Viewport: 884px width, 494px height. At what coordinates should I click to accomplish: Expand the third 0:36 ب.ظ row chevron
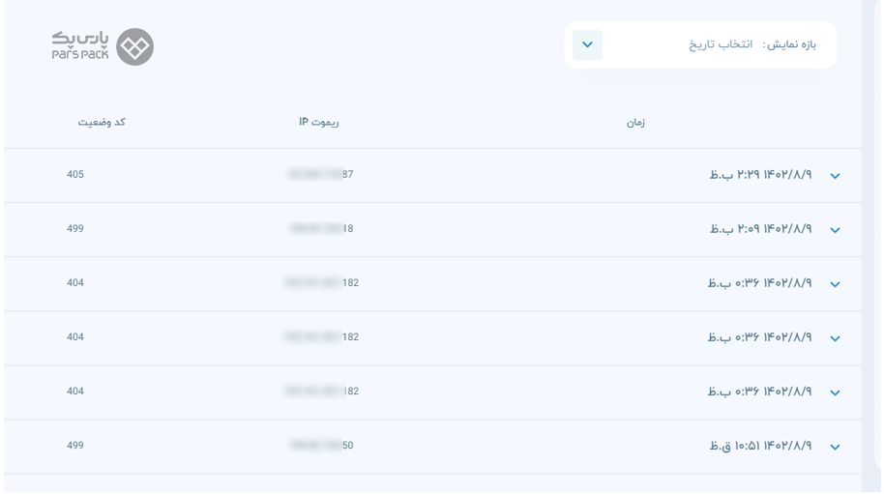coord(835,392)
